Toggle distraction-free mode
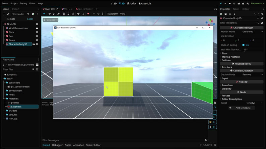This screenshot has width=266, height=149. pyautogui.click(x=215, y=9)
